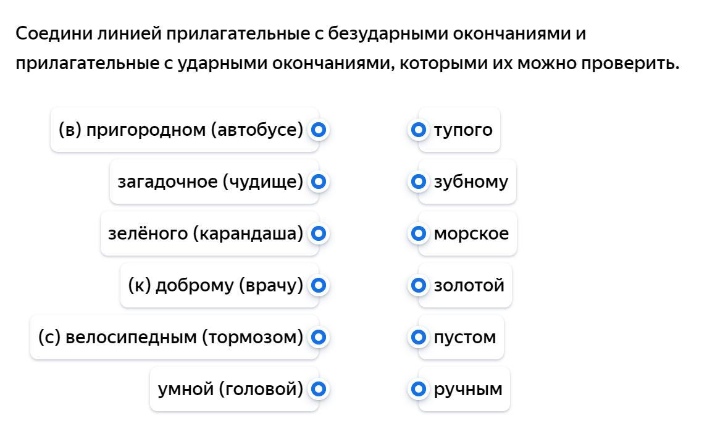Choose the «зелёного (карандаша)» card text
Viewport: 707px width, 434px height.
coord(206,234)
